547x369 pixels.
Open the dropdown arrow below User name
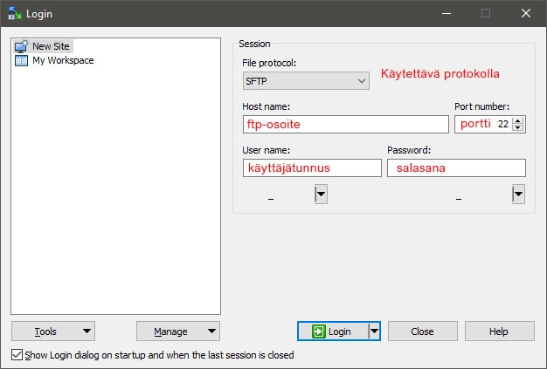click(321, 195)
